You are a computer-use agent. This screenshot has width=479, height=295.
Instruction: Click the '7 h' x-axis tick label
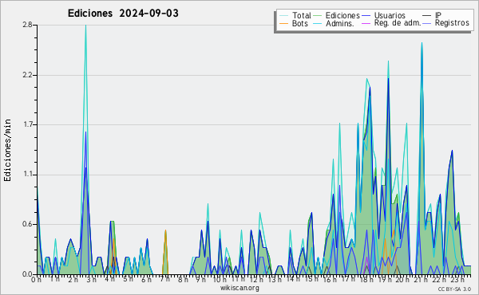165,279
